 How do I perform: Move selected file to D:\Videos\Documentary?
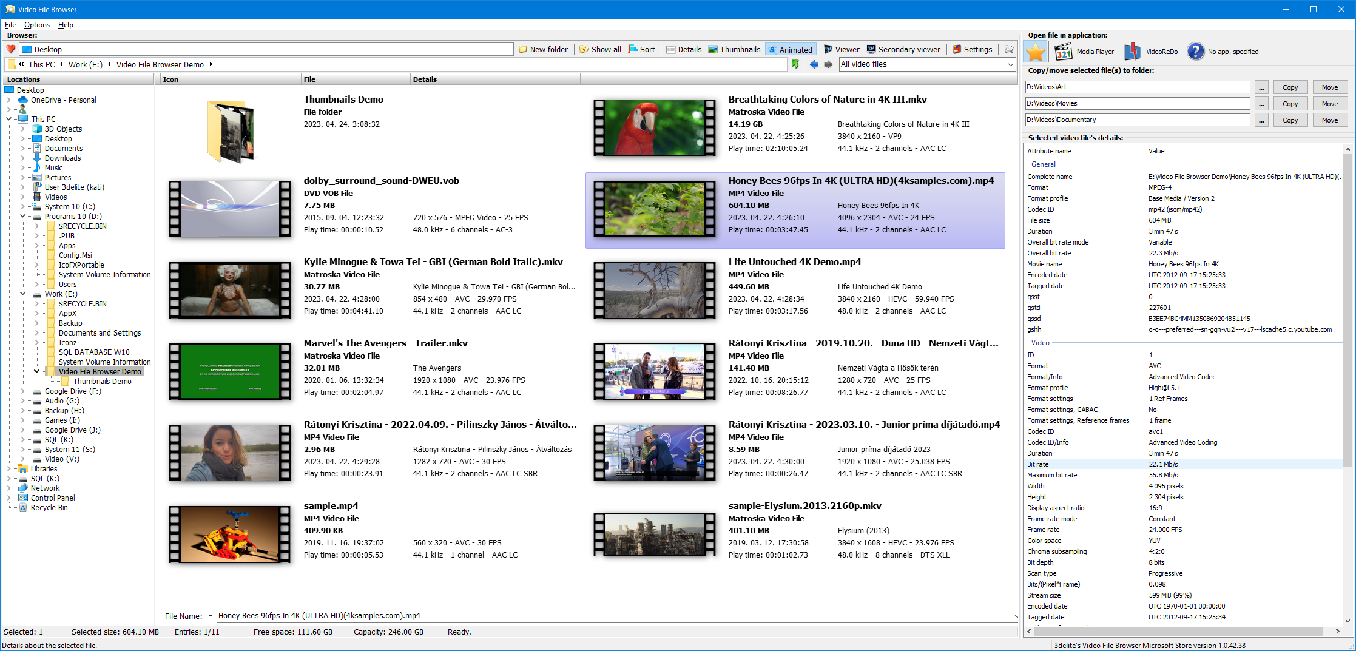point(1329,120)
